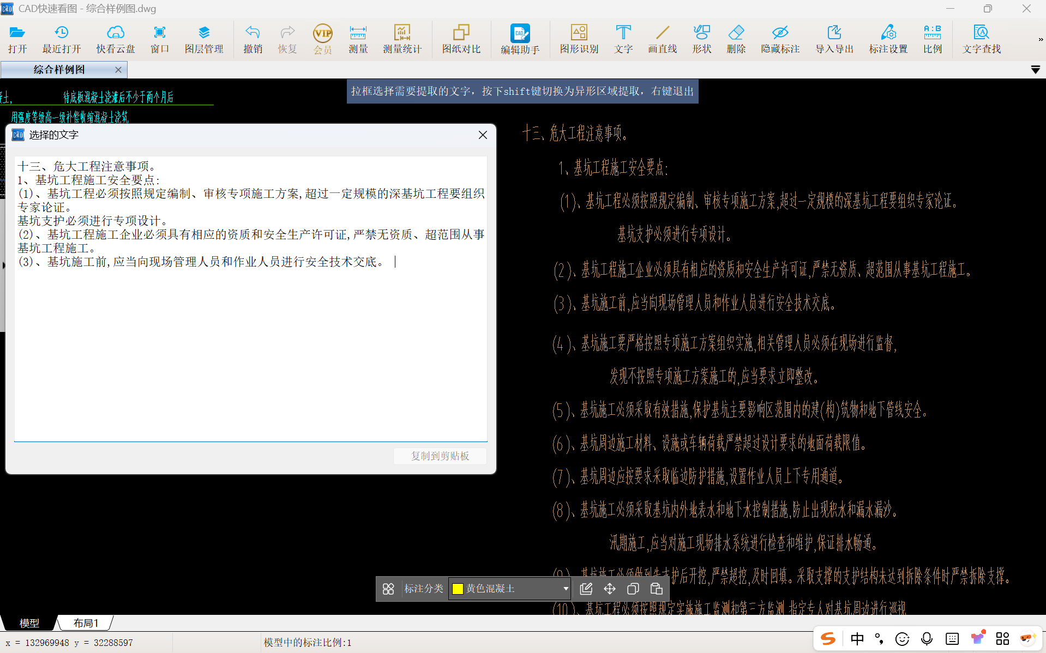
Task: Expand the 黄色混凝土 annotation category dropdown
Action: click(509, 589)
